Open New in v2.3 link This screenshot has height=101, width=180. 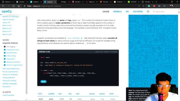pos(7,26)
